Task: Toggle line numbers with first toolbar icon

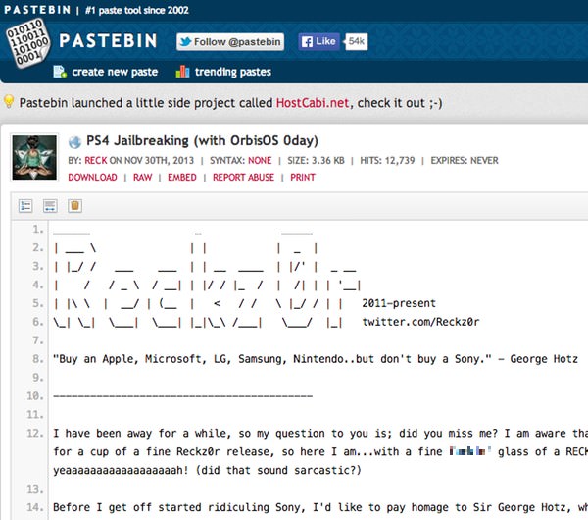Action: (26, 205)
